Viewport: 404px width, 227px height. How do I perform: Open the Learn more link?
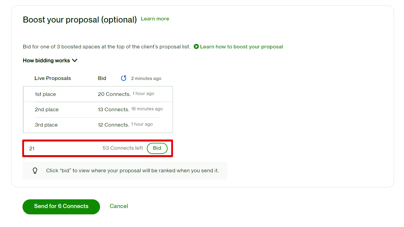click(x=155, y=19)
